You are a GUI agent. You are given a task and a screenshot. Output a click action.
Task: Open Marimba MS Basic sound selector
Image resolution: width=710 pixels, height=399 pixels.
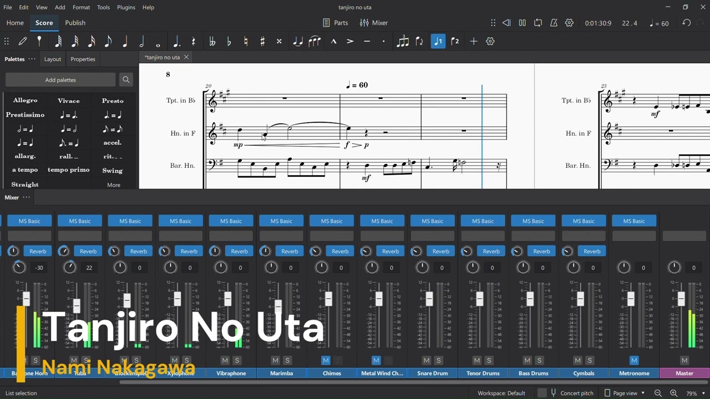pyautogui.click(x=281, y=221)
